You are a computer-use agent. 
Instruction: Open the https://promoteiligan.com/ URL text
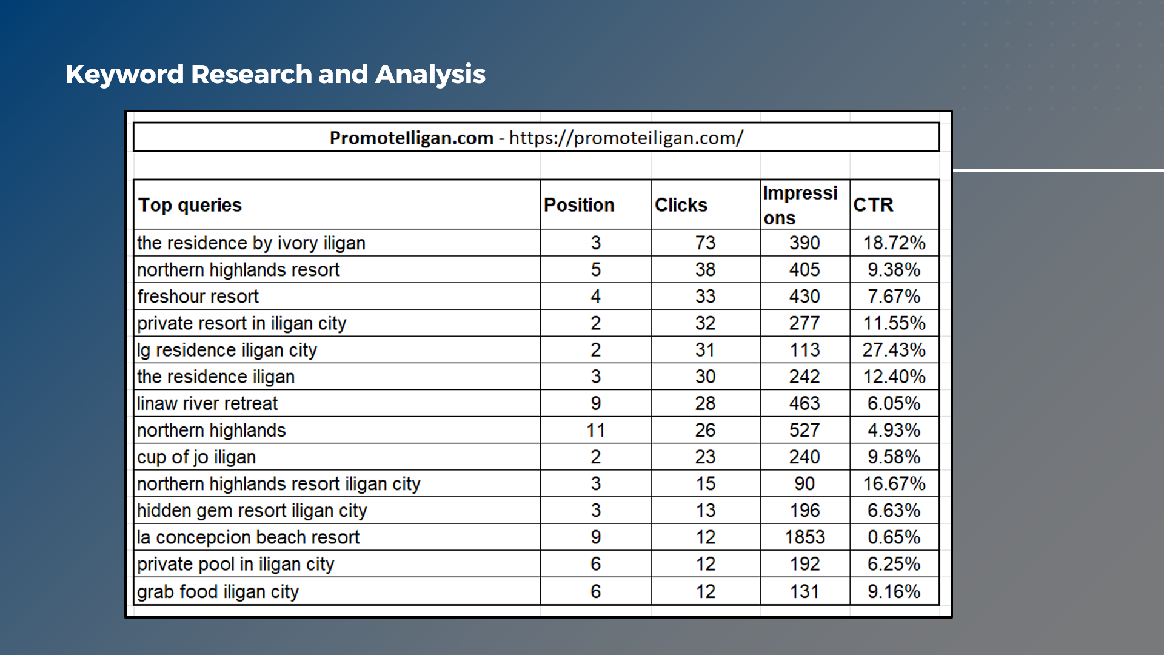click(626, 138)
